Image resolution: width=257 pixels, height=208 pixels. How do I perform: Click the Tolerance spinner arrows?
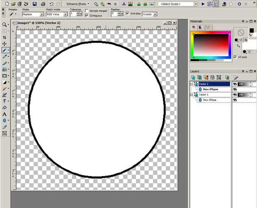click(x=78, y=14)
